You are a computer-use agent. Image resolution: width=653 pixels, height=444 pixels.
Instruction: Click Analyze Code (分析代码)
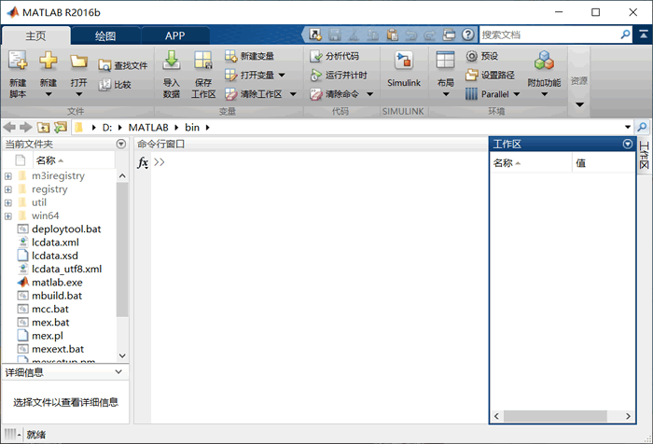[335, 56]
